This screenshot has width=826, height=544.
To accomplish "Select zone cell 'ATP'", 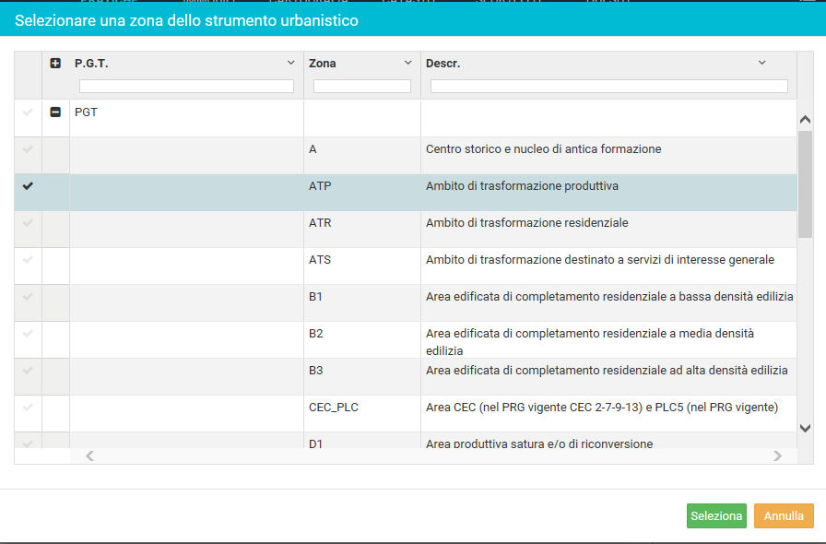I will tap(320, 186).
